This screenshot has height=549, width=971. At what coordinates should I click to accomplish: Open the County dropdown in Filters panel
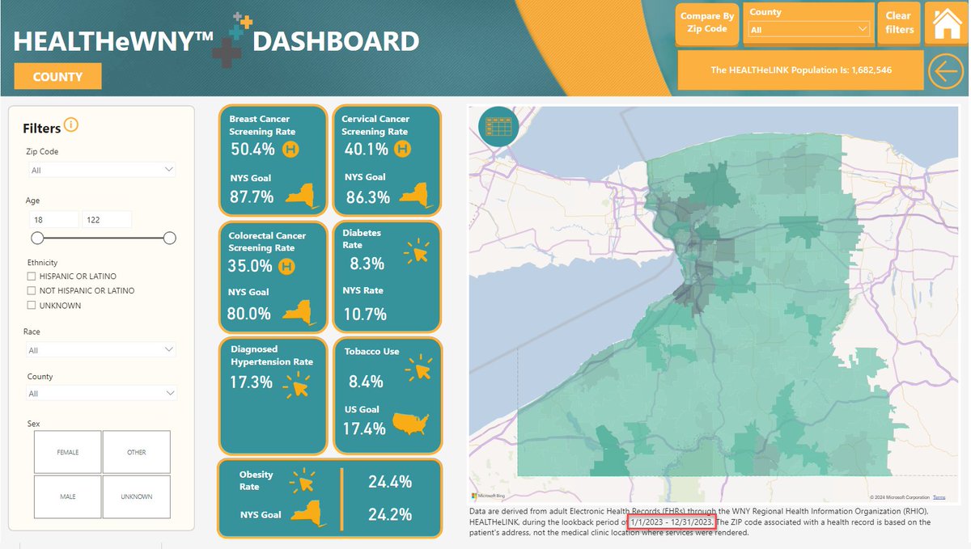101,394
